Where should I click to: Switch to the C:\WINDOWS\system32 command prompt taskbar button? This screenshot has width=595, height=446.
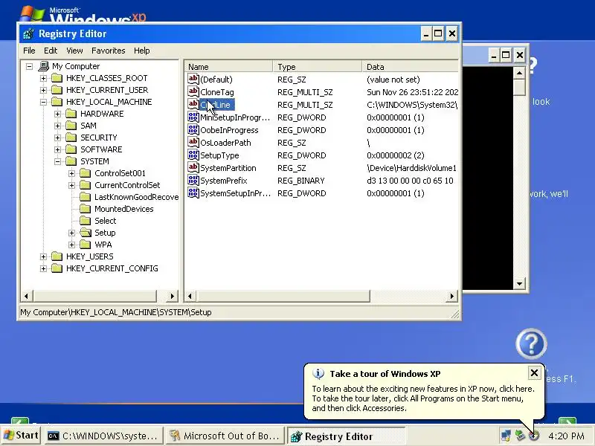(103, 436)
